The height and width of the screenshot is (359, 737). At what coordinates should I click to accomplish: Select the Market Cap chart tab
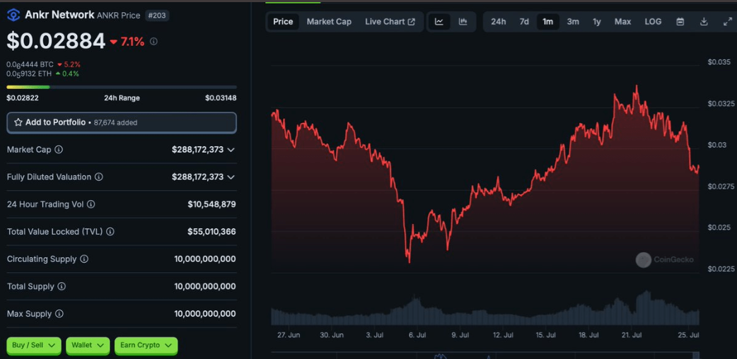tap(329, 22)
